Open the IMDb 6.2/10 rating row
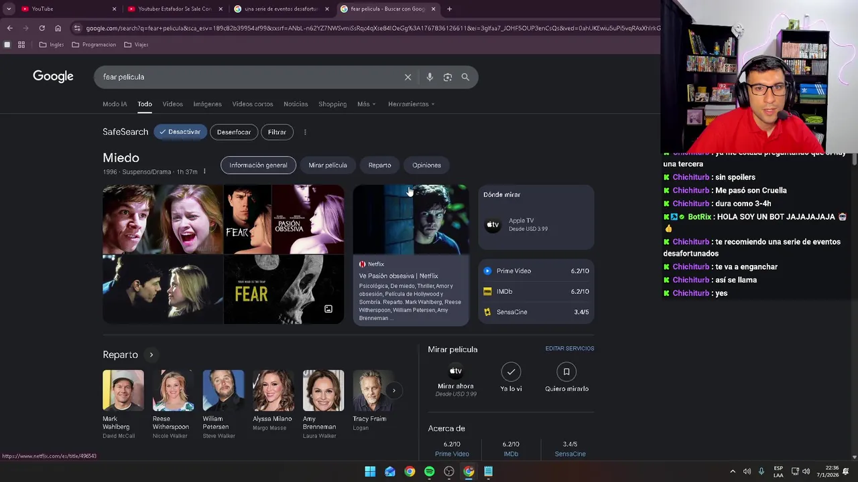The width and height of the screenshot is (858, 482). point(536,291)
